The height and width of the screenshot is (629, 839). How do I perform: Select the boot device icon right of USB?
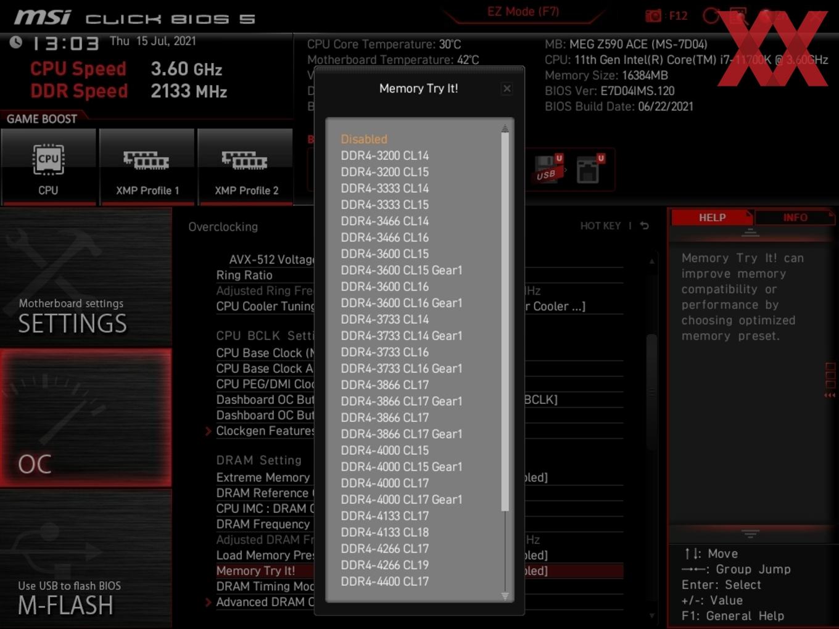coord(589,168)
